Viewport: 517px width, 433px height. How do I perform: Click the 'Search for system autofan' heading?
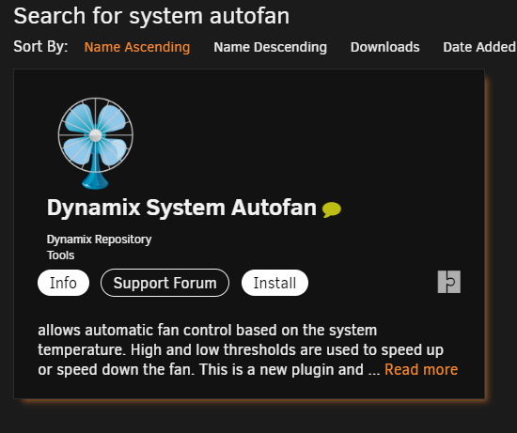coord(151,16)
